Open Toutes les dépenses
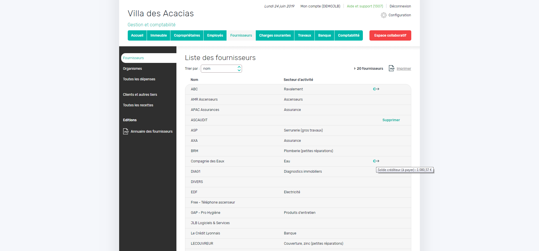This screenshot has width=539, height=251. pyautogui.click(x=139, y=79)
